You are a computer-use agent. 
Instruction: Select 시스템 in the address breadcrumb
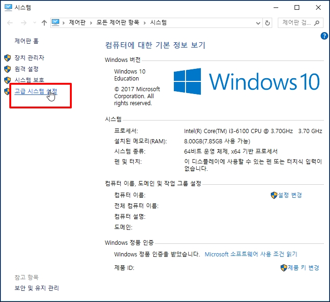pyautogui.click(x=158, y=22)
